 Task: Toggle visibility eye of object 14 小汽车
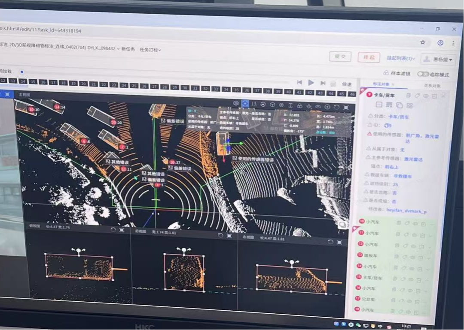click(412, 268)
